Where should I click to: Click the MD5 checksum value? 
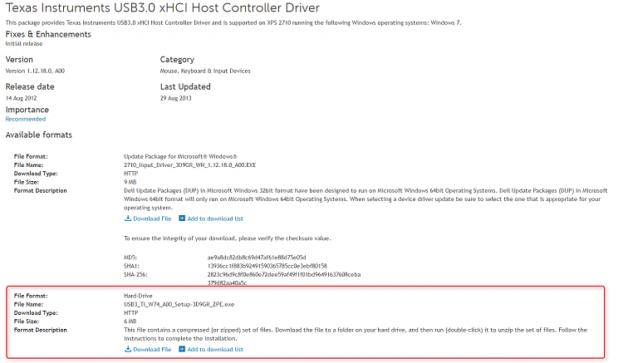(x=257, y=258)
